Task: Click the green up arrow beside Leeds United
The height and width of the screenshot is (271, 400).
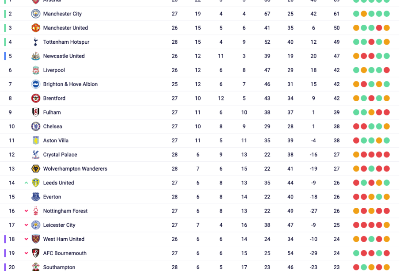Action: click(27, 183)
